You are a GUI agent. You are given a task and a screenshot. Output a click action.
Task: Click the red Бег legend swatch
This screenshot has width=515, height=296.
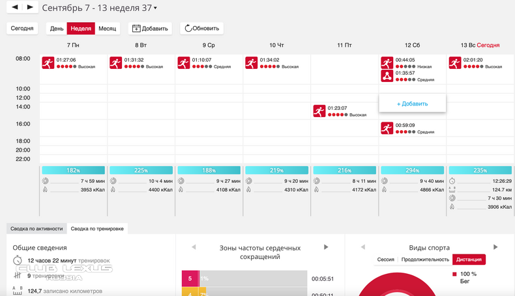tap(454, 274)
